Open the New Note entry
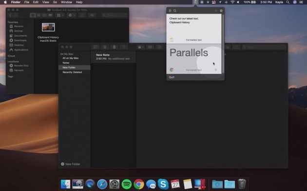The width and height of the screenshot is (307, 191). 113,57
